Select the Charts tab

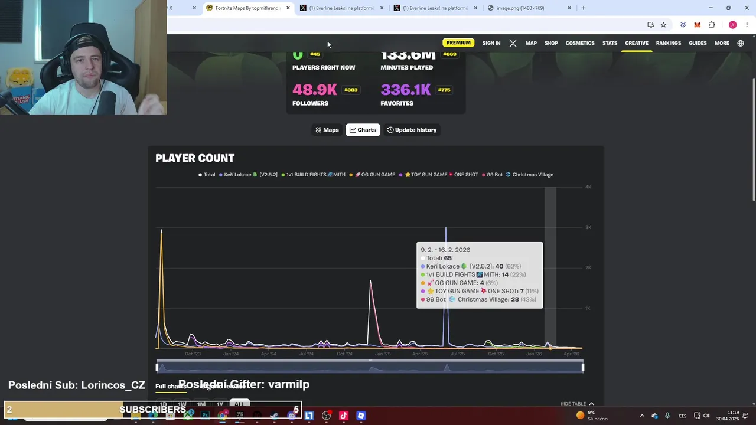click(x=363, y=130)
